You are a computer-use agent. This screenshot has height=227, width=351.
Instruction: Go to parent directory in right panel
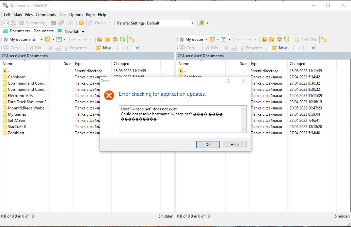tap(264, 39)
